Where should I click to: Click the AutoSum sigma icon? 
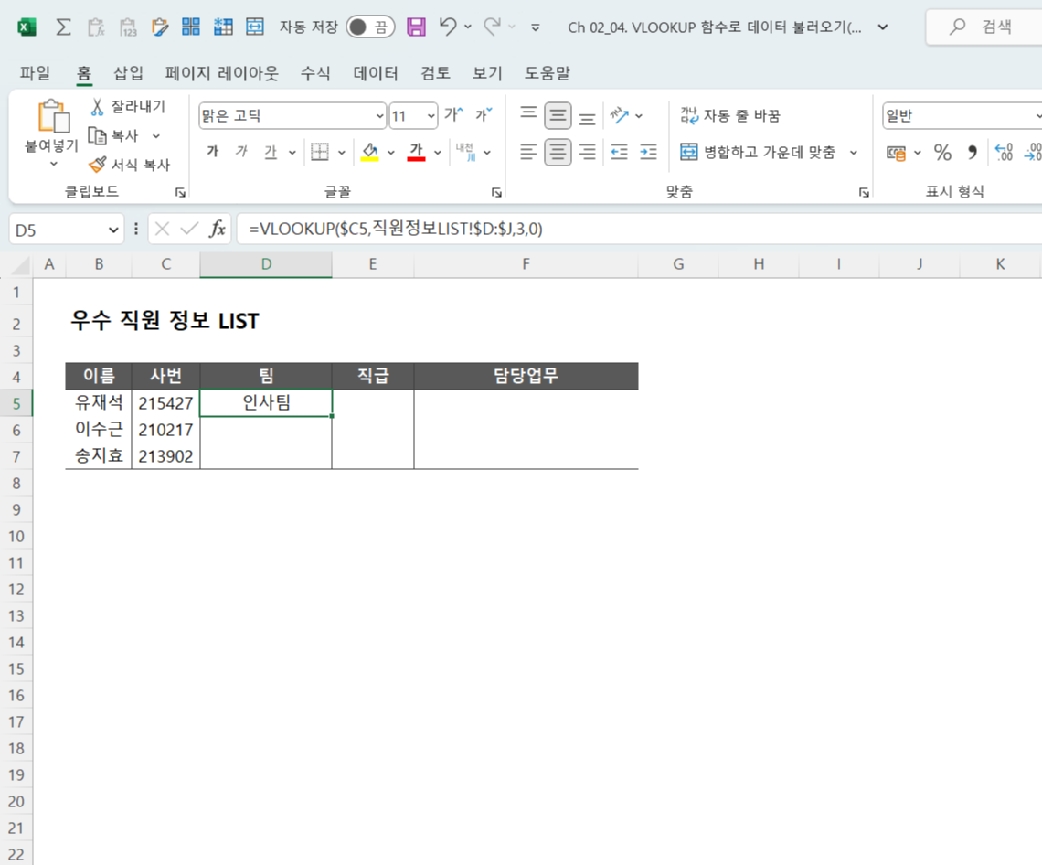pyautogui.click(x=63, y=27)
